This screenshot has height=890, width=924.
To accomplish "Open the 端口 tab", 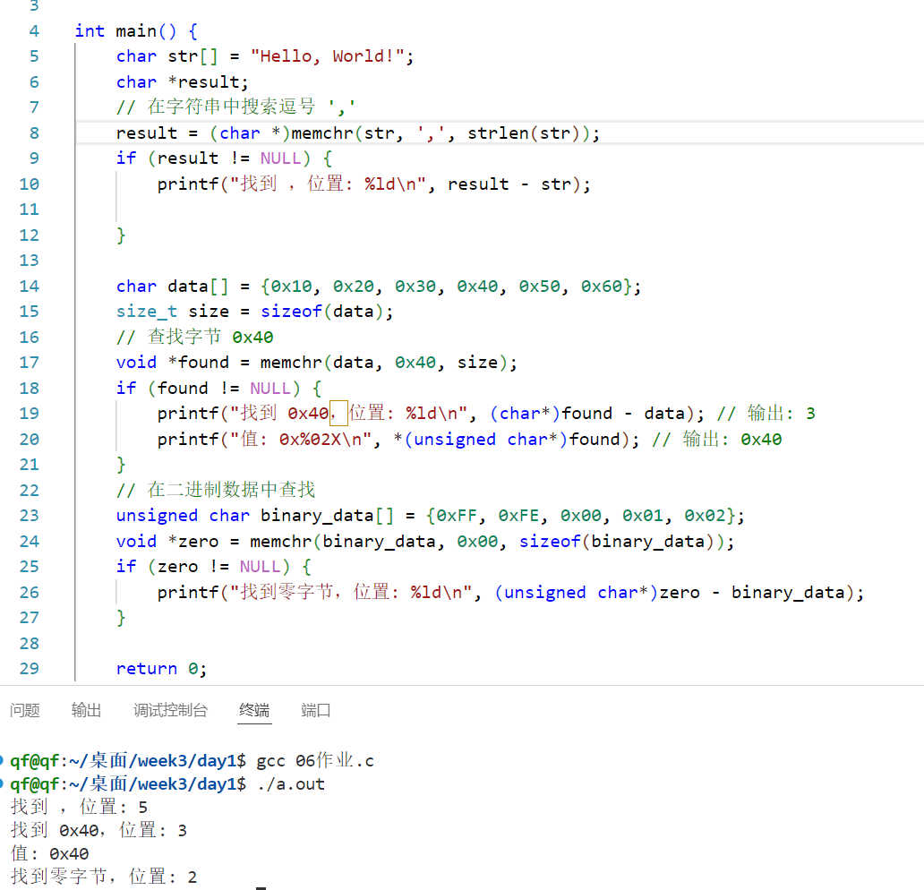I will point(315,710).
